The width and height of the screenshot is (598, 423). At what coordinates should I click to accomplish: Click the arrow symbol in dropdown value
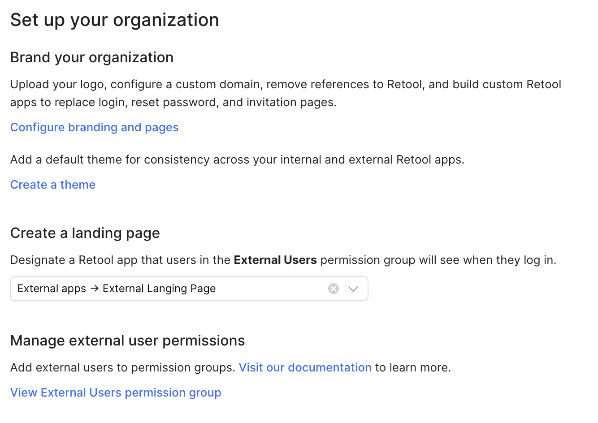pyautogui.click(x=94, y=289)
